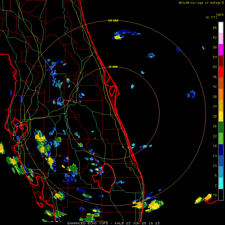Click the 34 legend value

click(x=215, y=106)
